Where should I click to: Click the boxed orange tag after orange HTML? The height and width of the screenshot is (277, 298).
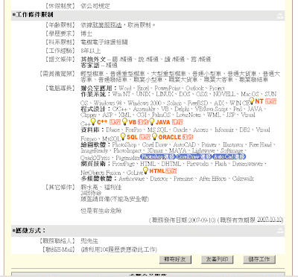171,171
